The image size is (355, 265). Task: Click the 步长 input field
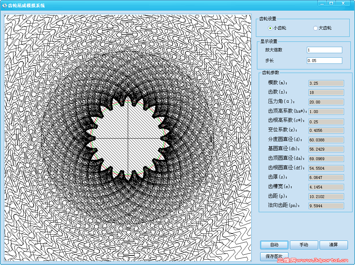click(x=325, y=61)
